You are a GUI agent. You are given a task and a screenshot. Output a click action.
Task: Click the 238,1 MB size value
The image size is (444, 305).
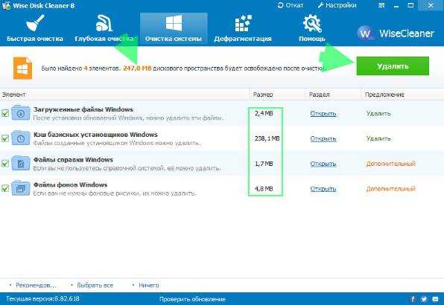[x=267, y=138]
